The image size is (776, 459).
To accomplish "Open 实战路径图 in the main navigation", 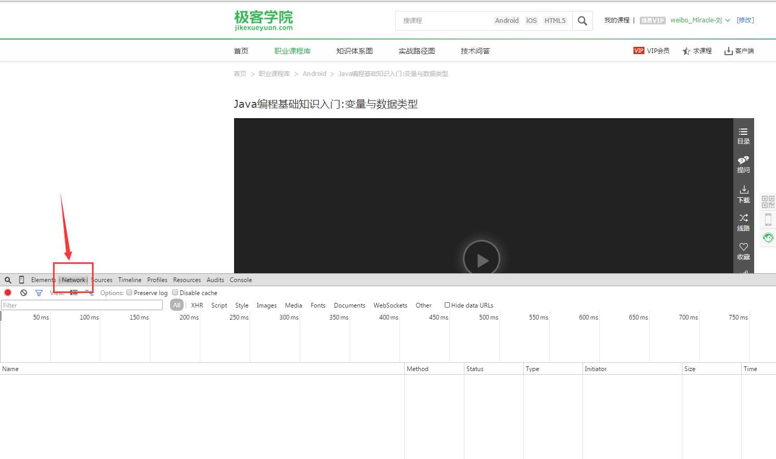I will click(417, 51).
